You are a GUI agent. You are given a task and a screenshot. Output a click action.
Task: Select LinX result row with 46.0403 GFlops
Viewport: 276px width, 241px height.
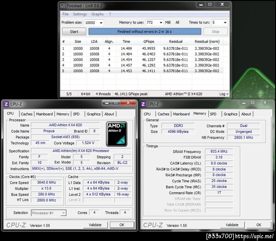tap(142, 54)
